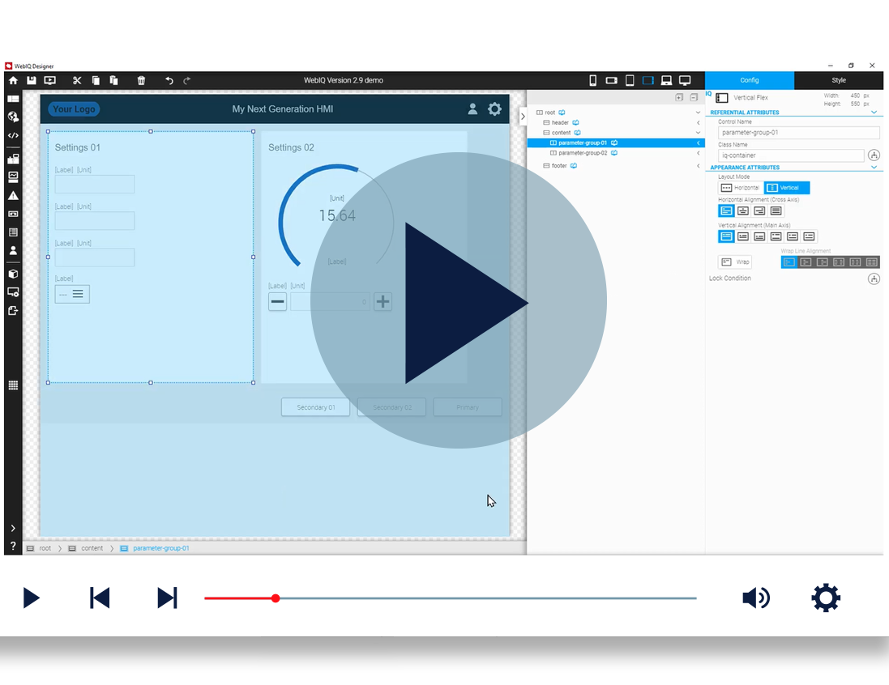The width and height of the screenshot is (889, 685).
Task: Click the Undo arrow icon
Action: 169,80
